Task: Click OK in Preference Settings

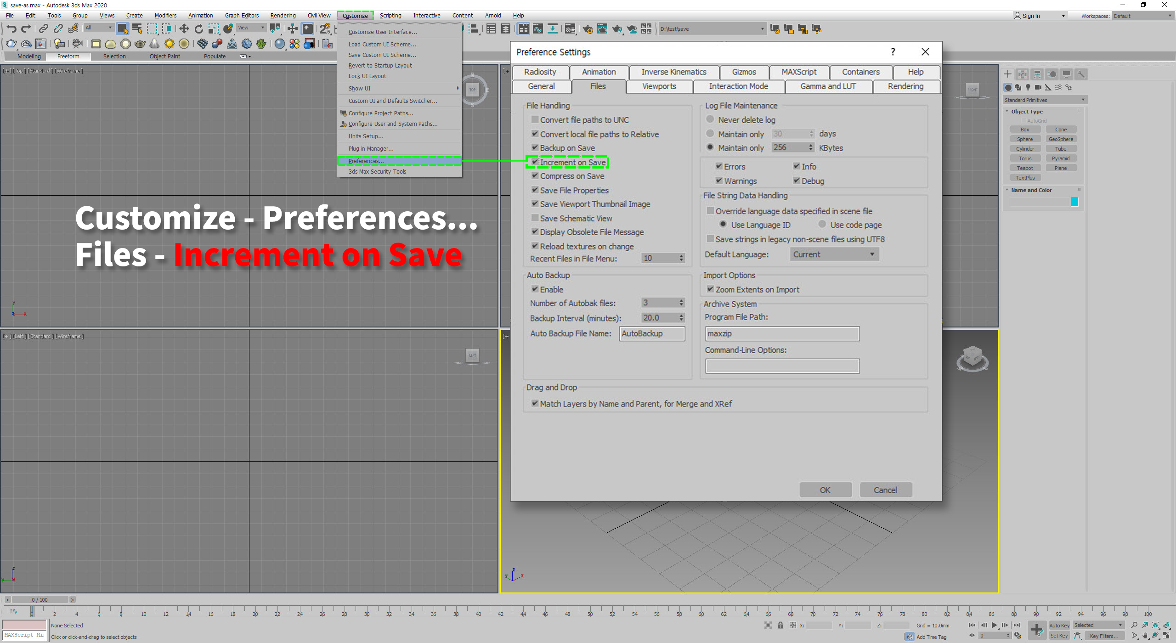Action: [825, 490]
